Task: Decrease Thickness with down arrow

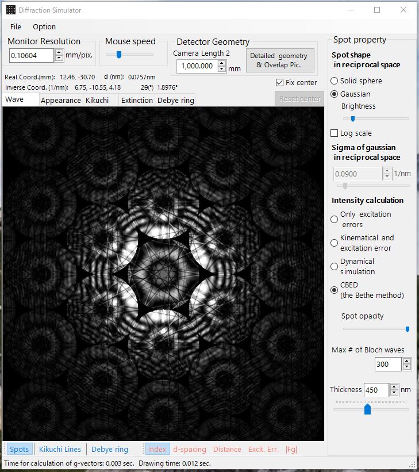Action: [x=394, y=393]
